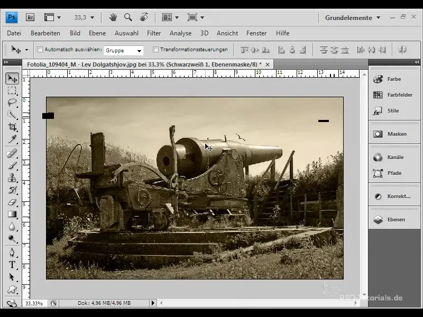Select the Rectangular Marquee tool
This screenshot has height=317, width=423.
12,90
